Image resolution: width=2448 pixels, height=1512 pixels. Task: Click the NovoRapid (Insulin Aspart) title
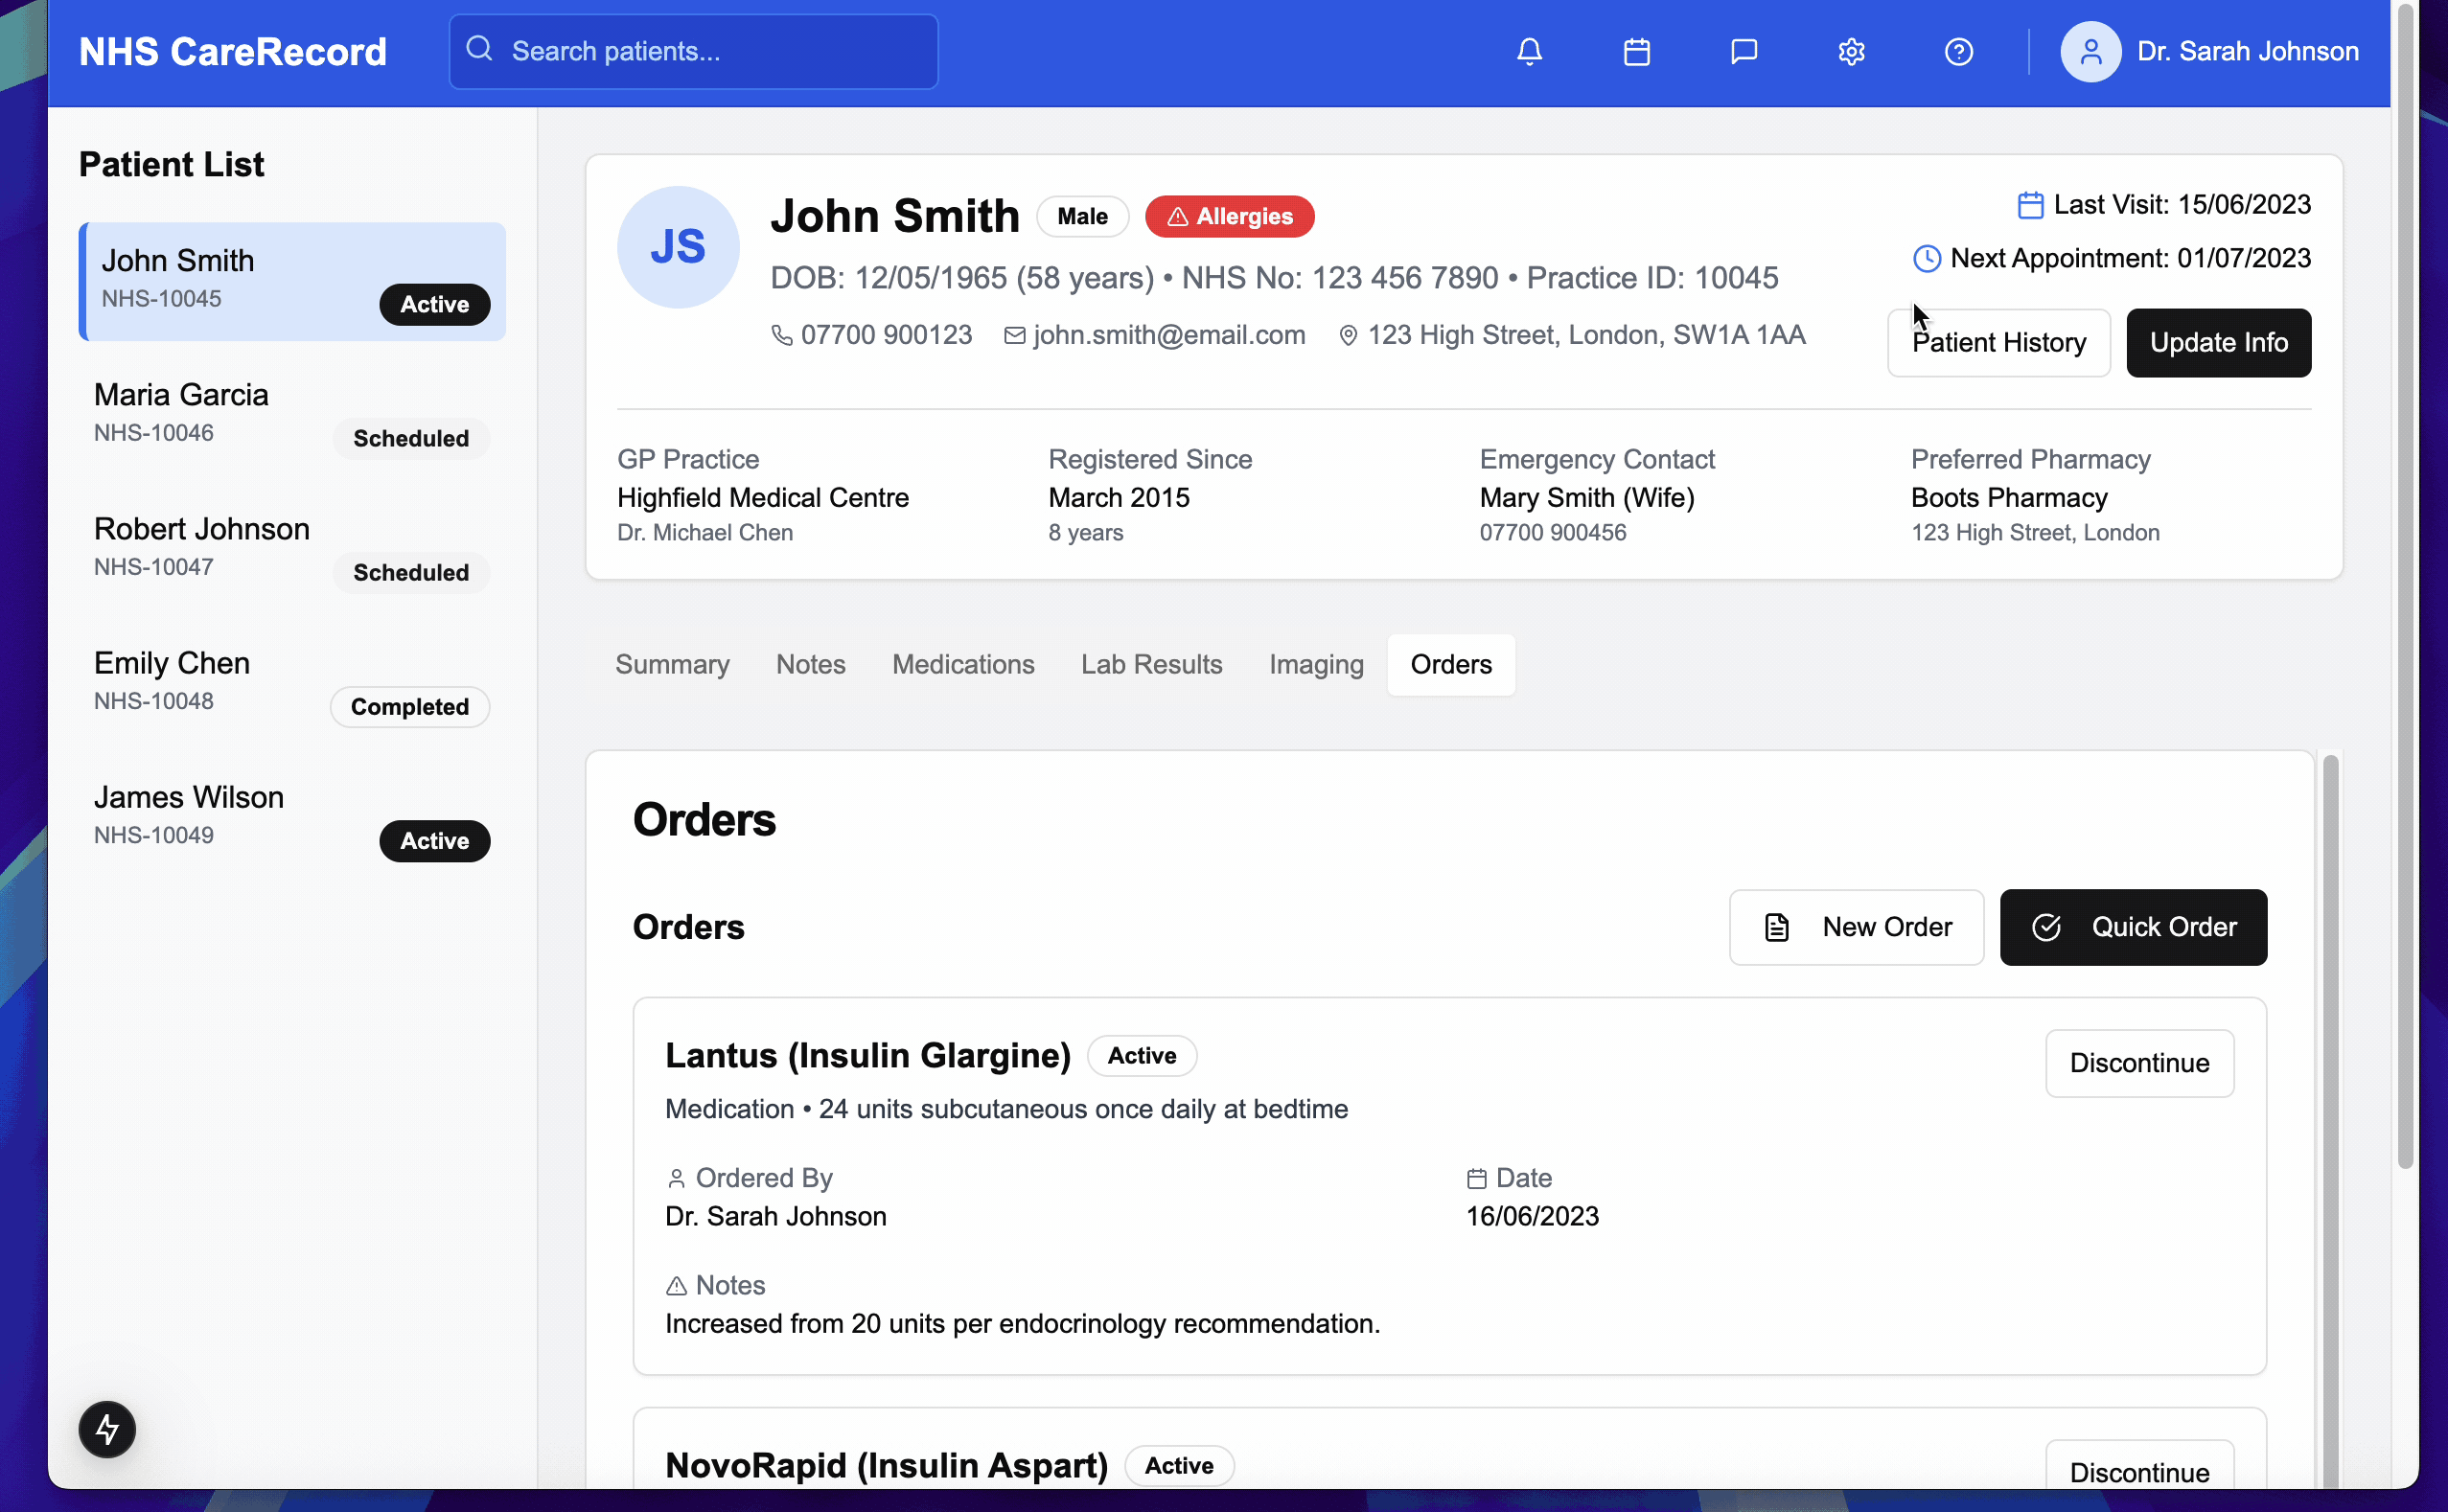(887, 1466)
